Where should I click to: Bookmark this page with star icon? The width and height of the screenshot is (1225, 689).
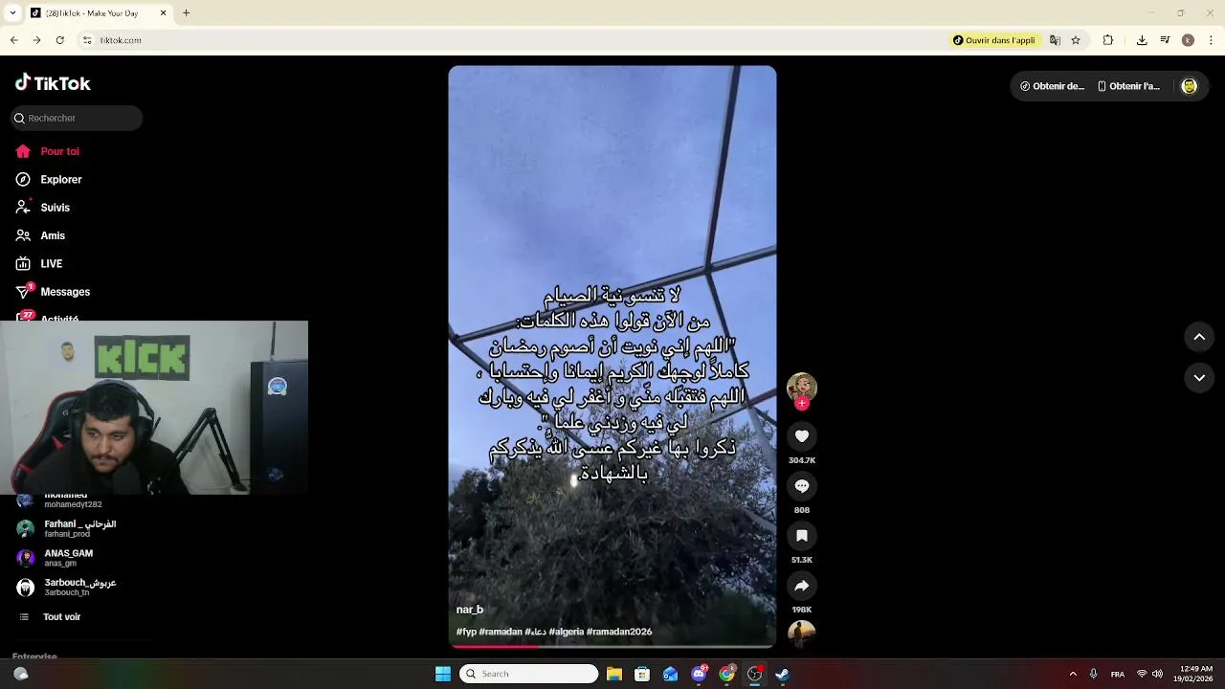[x=1076, y=40]
